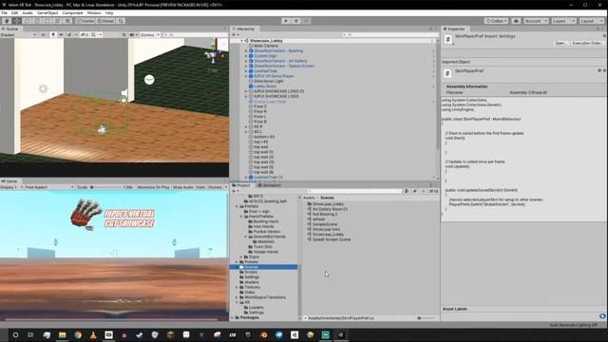
Task: Expand IUPUI VR Demo Player object
Action: tap(246, 76)
